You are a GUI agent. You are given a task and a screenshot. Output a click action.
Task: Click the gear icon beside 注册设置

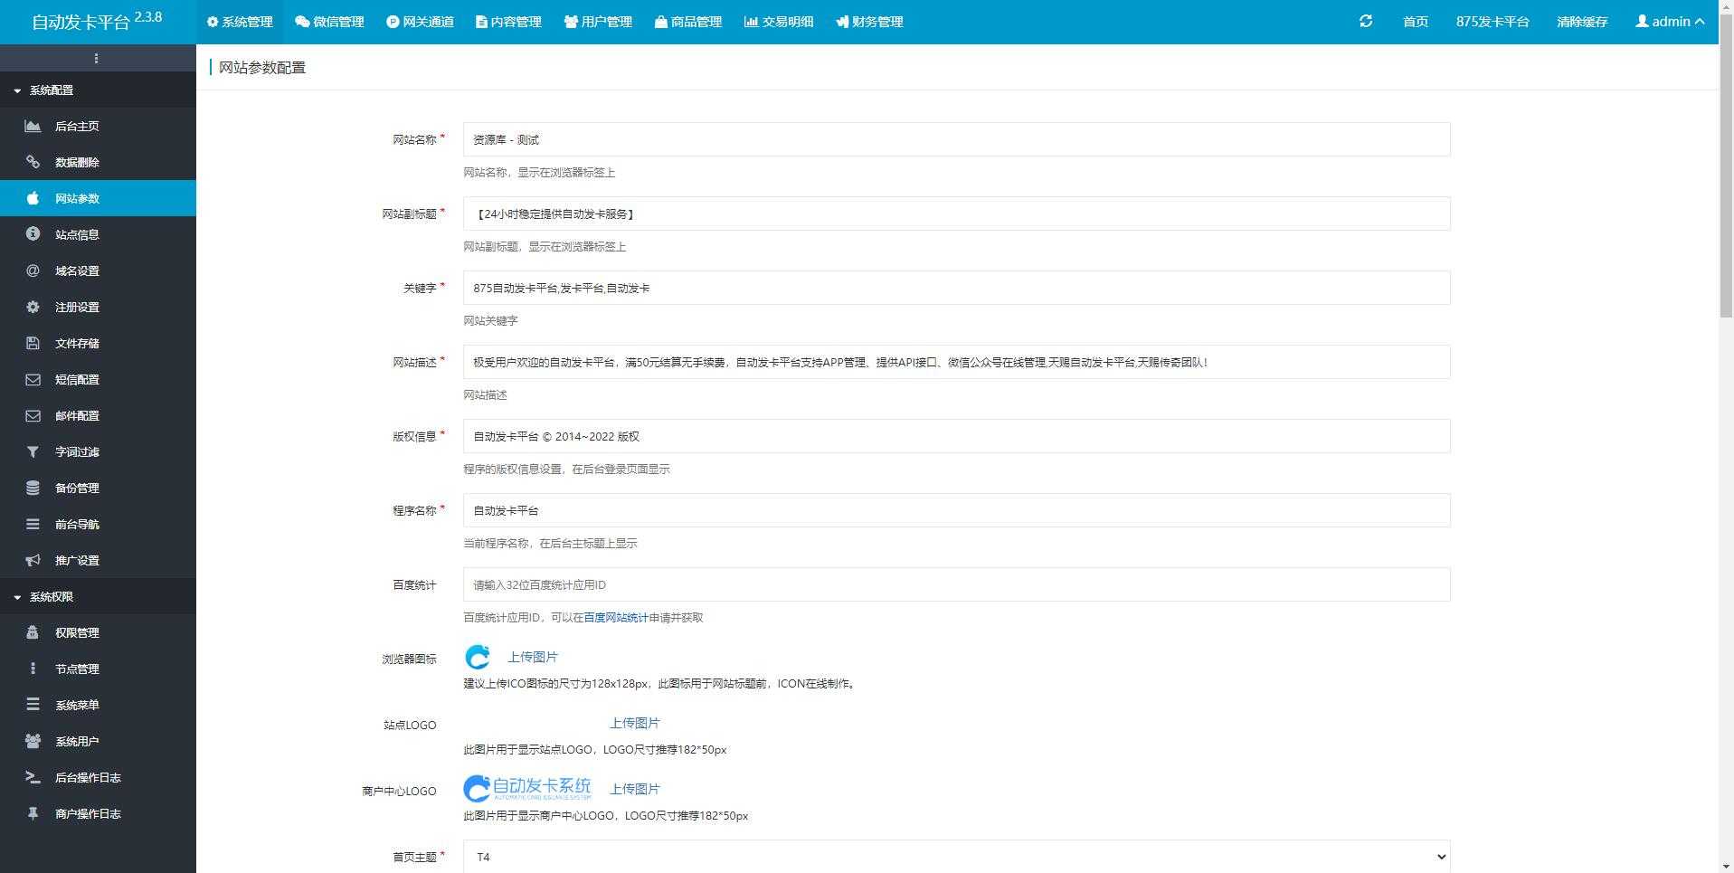pos(33,307)
